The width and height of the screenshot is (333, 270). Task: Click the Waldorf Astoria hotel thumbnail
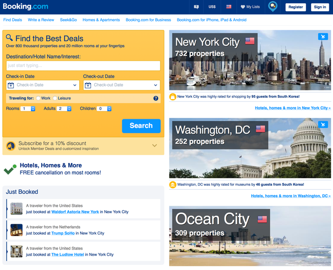[x=16, y=209]
